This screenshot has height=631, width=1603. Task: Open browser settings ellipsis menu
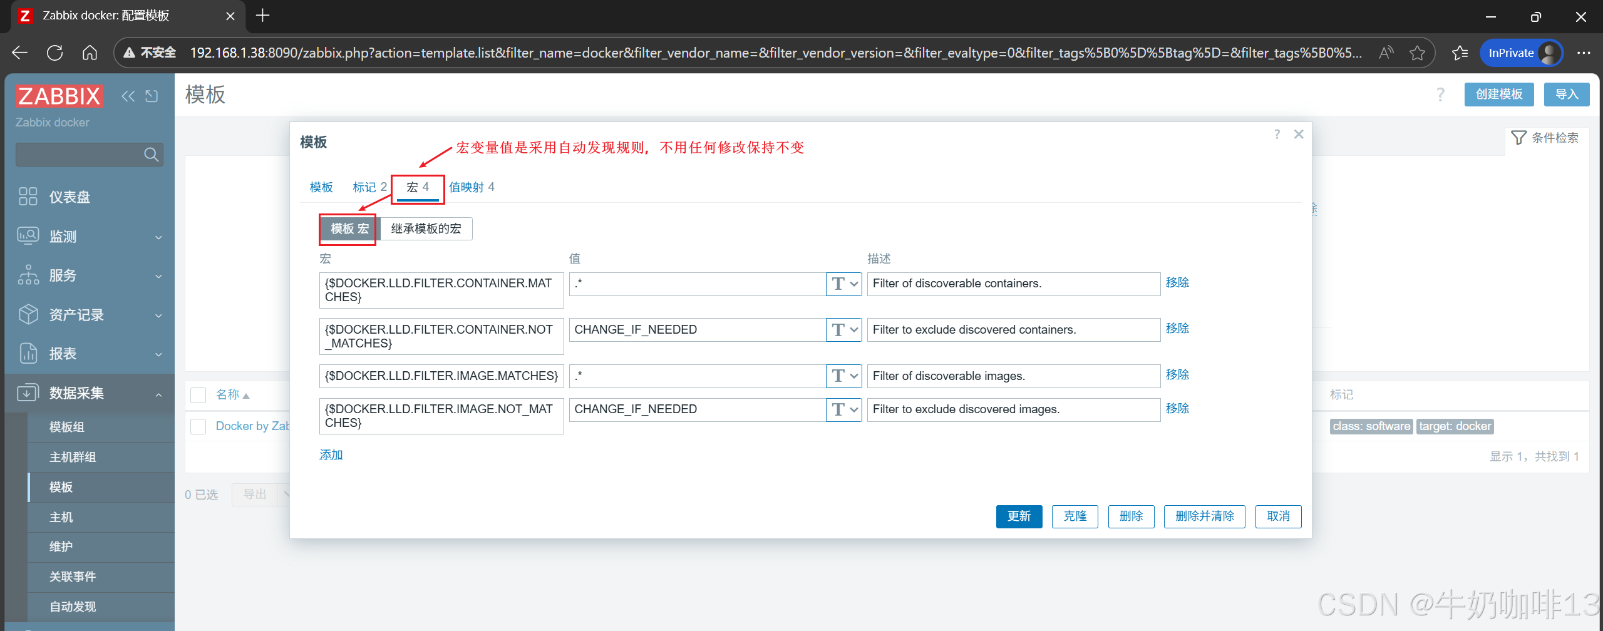click(x=1584, y=53)
